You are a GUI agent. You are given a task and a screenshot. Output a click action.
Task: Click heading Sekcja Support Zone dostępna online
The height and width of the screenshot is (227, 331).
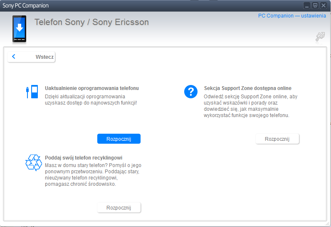(247, 88)
